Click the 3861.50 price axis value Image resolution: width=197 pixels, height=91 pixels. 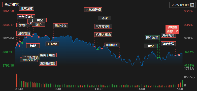[8, 11]
